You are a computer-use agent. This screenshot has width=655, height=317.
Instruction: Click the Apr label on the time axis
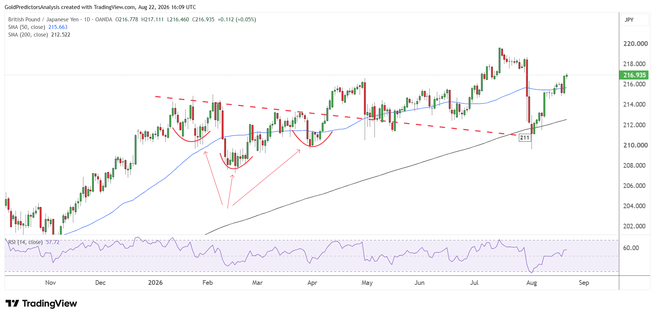[312, 283]
